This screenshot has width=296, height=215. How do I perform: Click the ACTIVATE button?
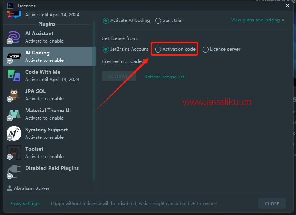pyautogui.click(x=119, y=76)
